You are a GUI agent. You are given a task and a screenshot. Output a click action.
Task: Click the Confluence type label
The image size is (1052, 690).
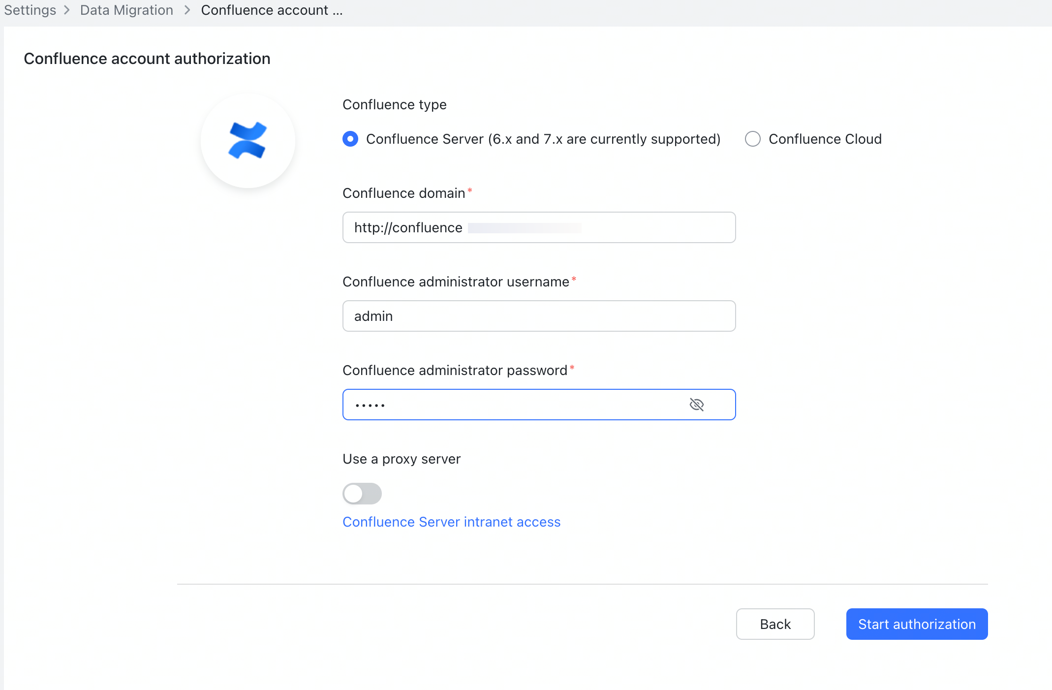click(x=394, y=104)
